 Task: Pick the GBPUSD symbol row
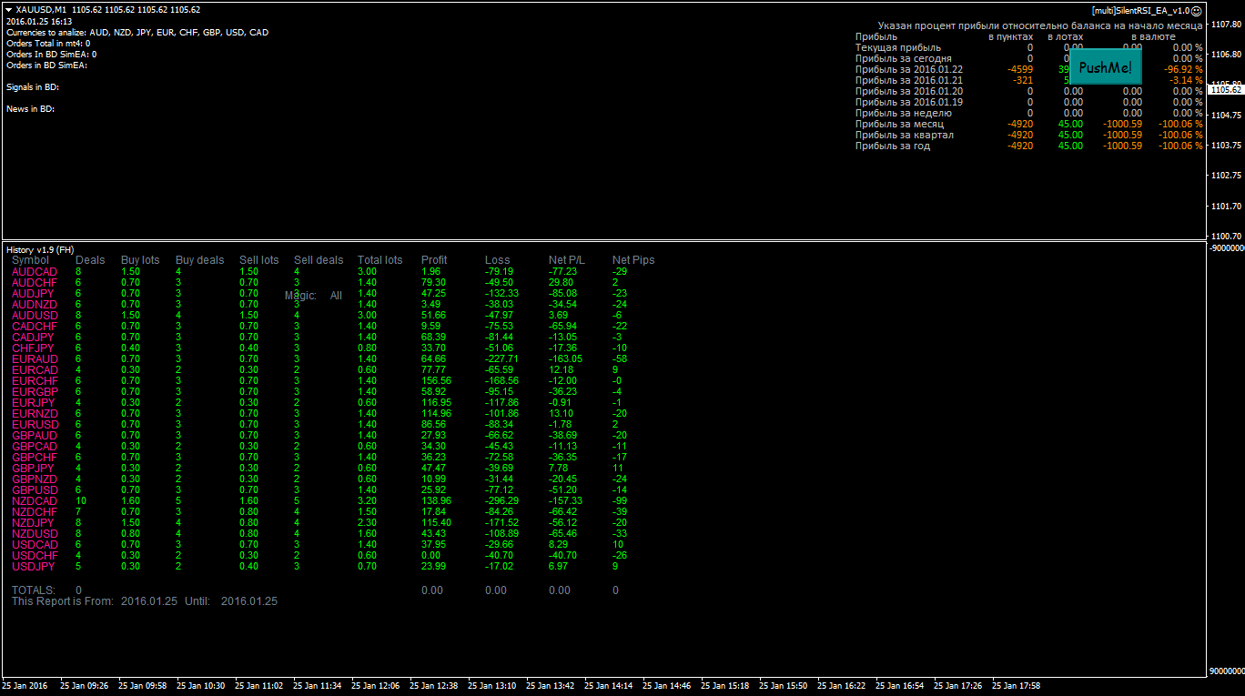pyautogui.click(x=35, y=489)
